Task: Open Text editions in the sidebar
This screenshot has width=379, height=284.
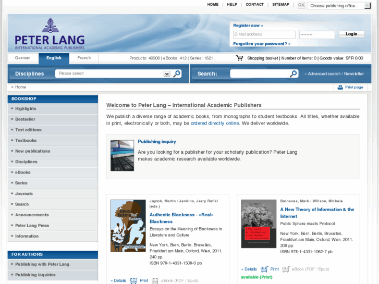Action: click(x=53, y=130)
